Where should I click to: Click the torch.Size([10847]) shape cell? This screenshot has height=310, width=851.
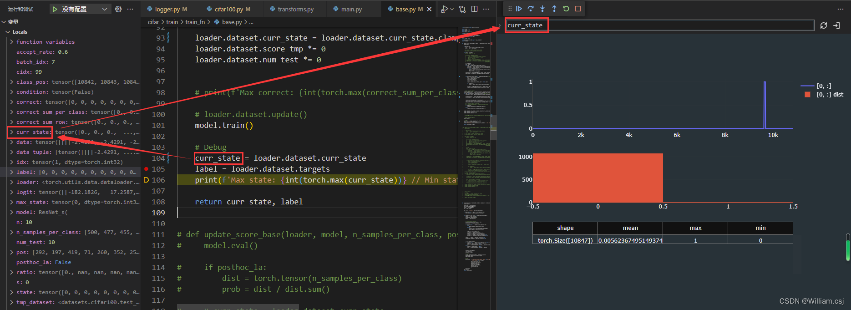pyautogui.click(x=565, y=240)
